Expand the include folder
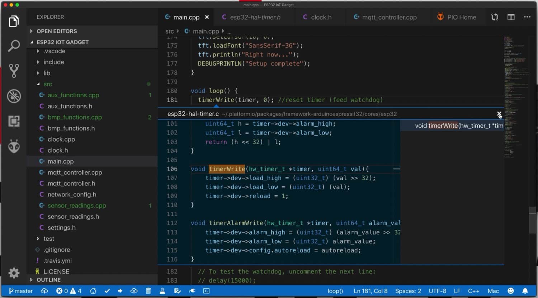This screenshot has height=298, width=538. tap(53, 62)
